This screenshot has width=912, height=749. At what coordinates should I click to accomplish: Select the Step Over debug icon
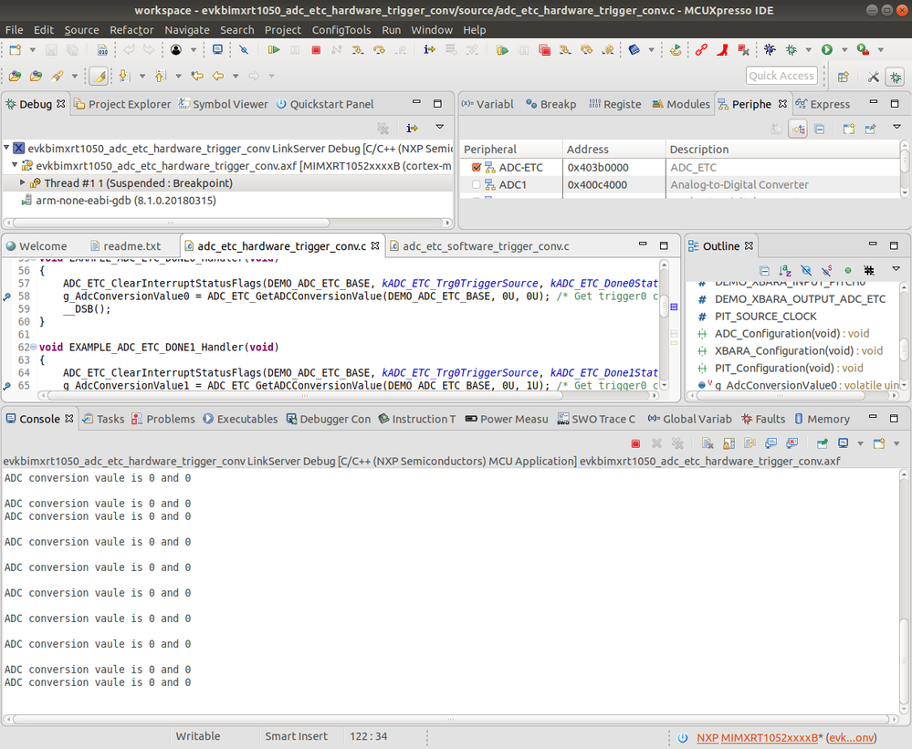click(381, 49)
